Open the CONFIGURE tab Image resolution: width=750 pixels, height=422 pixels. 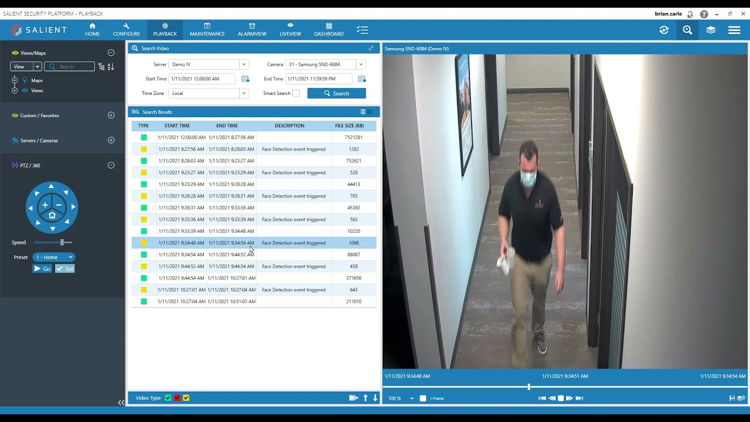pos(127,30)
